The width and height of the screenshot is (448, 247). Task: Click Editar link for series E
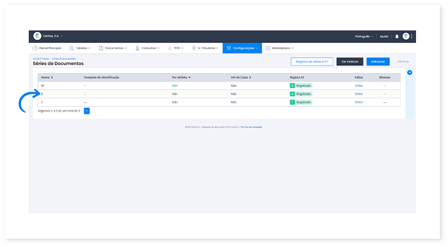[x=359, y=94]
